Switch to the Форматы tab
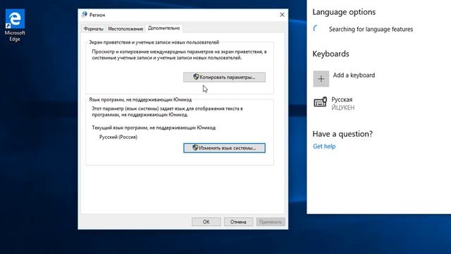 click(x=93, y=29)
